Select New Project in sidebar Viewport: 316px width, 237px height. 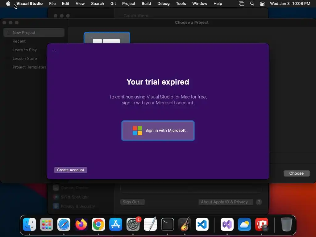(x=34, y=32)
